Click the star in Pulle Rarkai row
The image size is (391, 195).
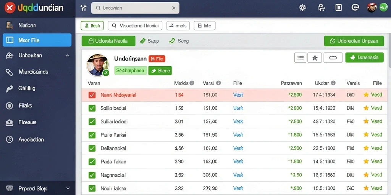point(366,134)
